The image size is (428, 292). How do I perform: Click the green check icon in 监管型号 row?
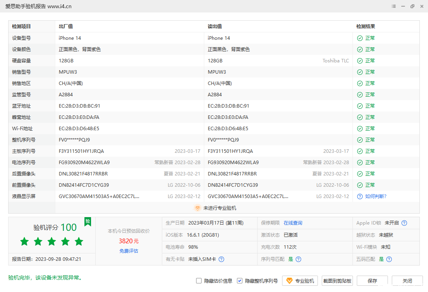pyautogui.click(x=360, y=95)
